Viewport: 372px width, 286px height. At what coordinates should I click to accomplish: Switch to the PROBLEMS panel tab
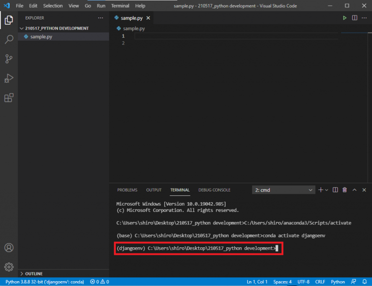[127, 190]
